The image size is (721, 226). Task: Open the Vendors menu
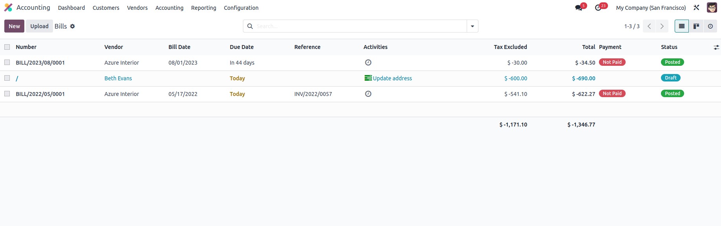[137, 8]
